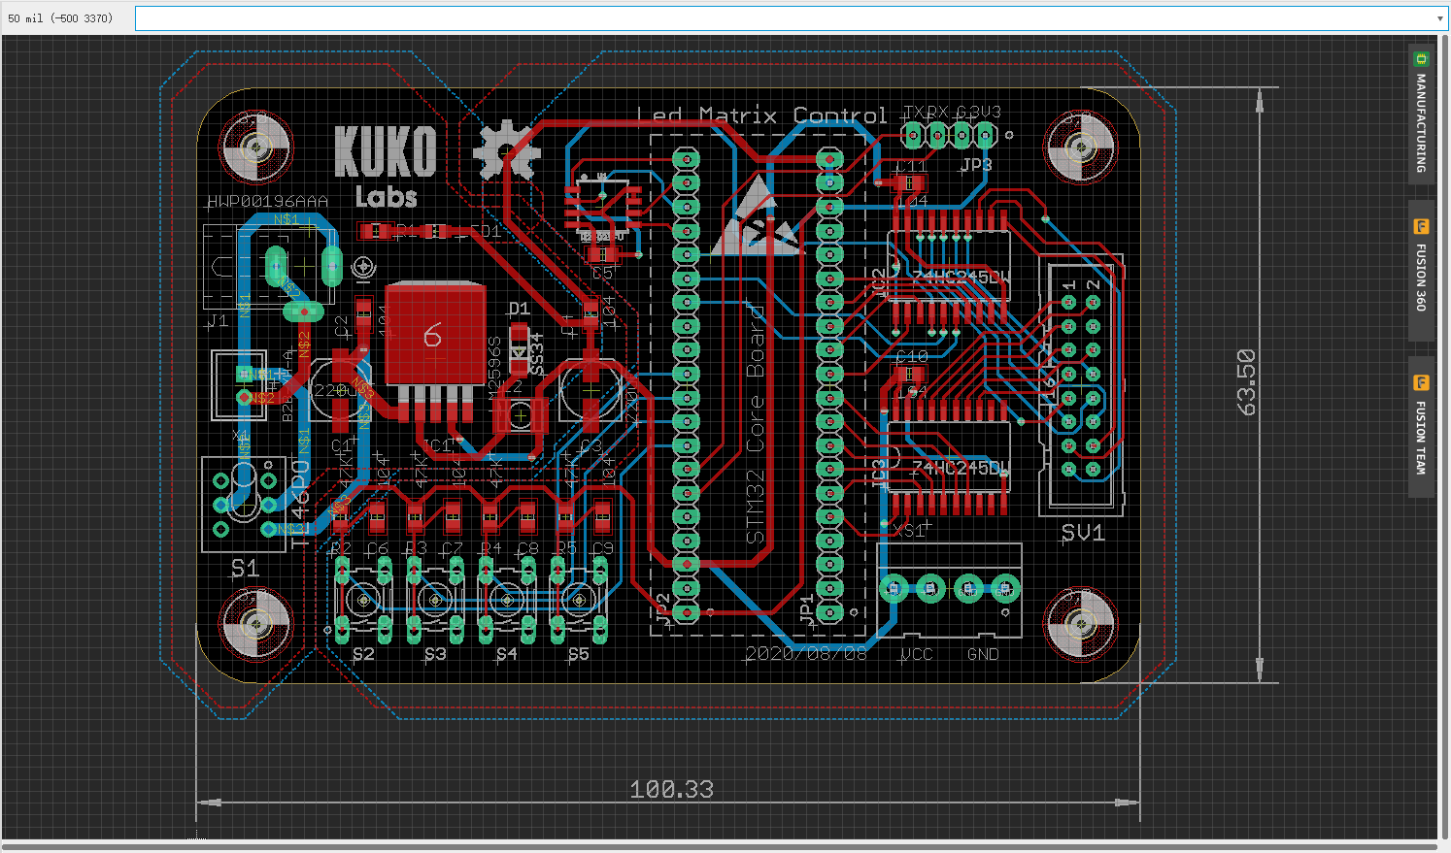Click the 'S2' button label
Image resolution: width=1451 pixels, height=853 pixels.
[x=363, y=654]
